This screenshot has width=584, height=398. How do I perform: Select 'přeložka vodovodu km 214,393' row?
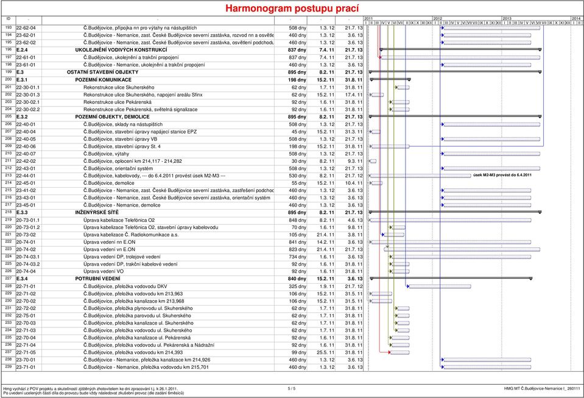[x=183, y=352]
